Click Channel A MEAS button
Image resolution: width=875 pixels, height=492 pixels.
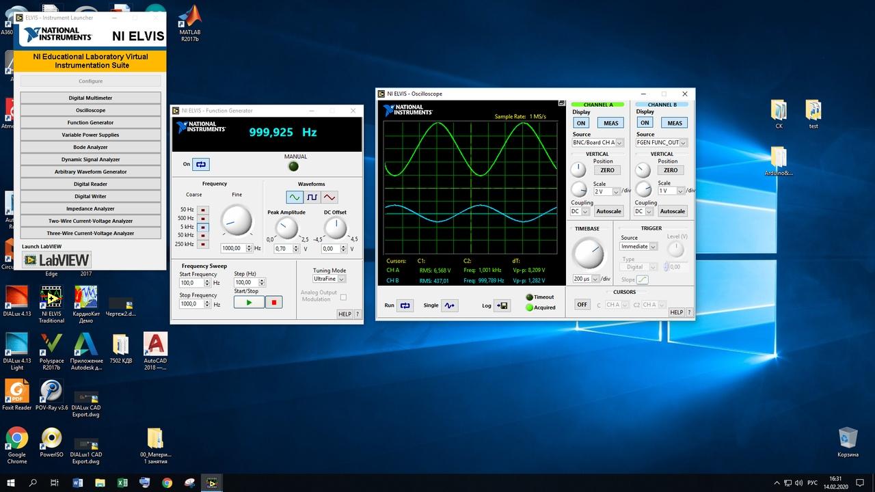coord(610,123)
